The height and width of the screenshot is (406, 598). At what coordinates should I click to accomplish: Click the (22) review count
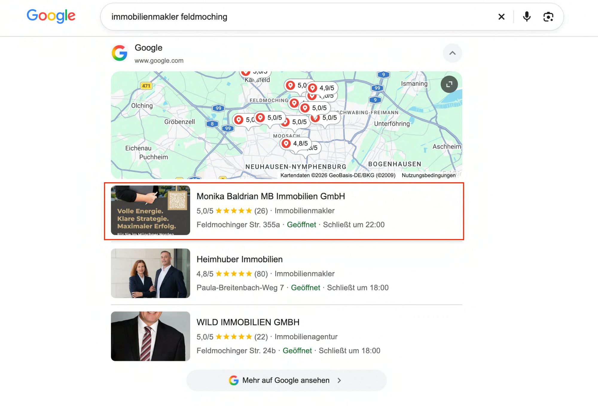tap(261, 337)
